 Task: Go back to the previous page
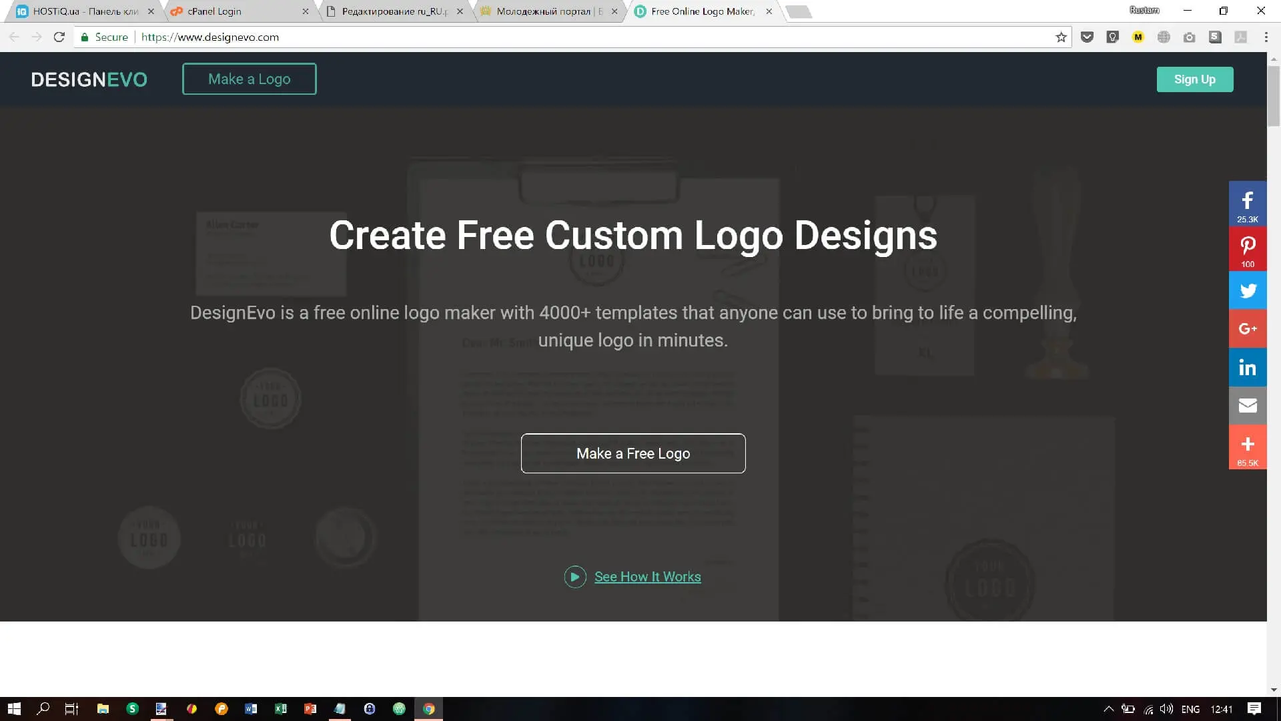(14, 37)
